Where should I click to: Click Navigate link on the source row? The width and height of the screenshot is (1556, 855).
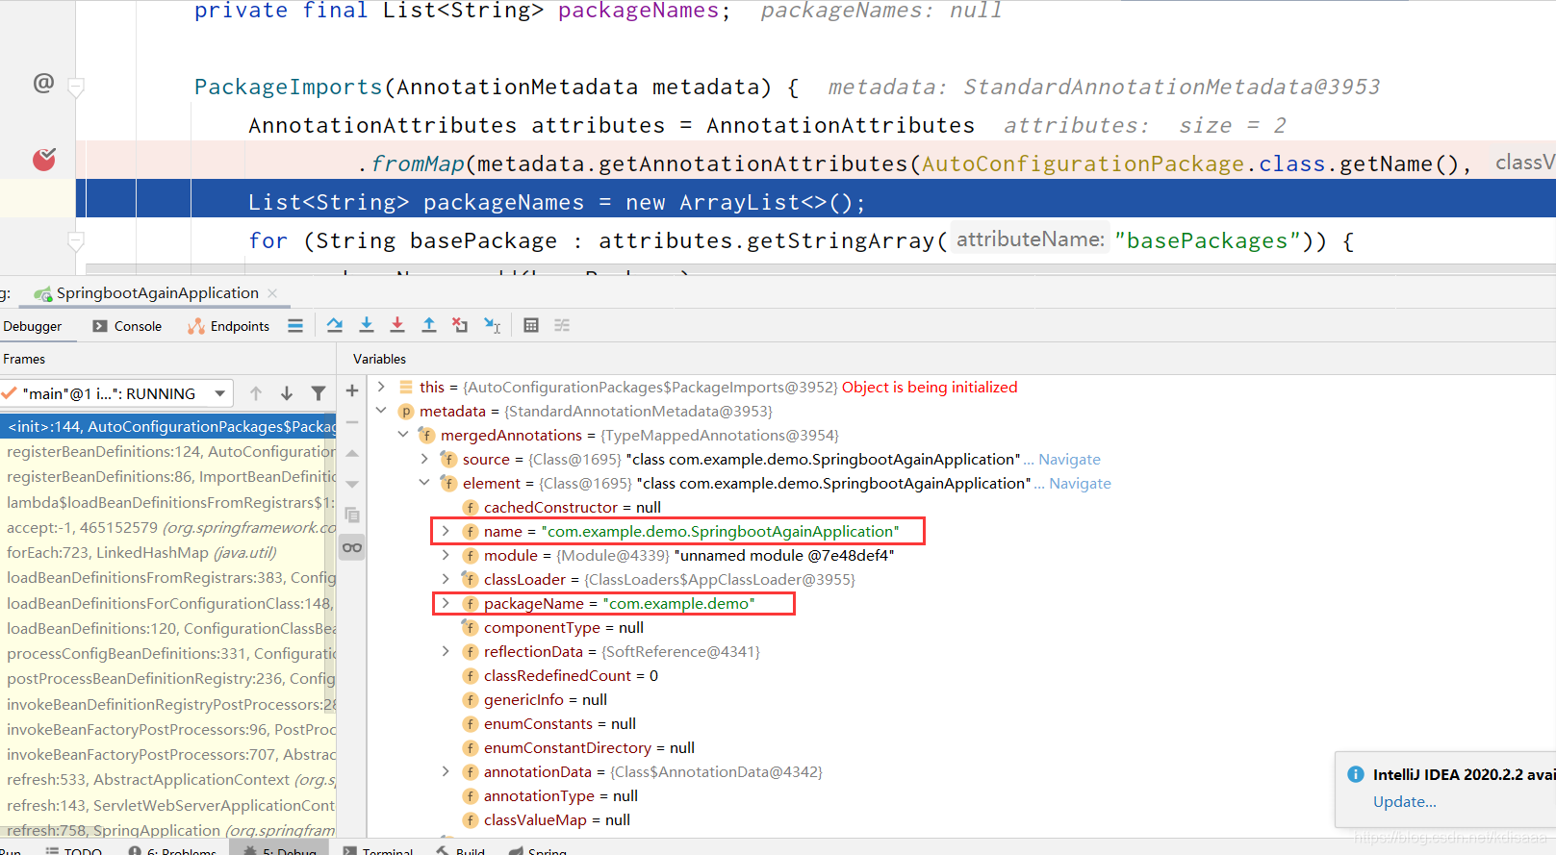(1069, 459)
